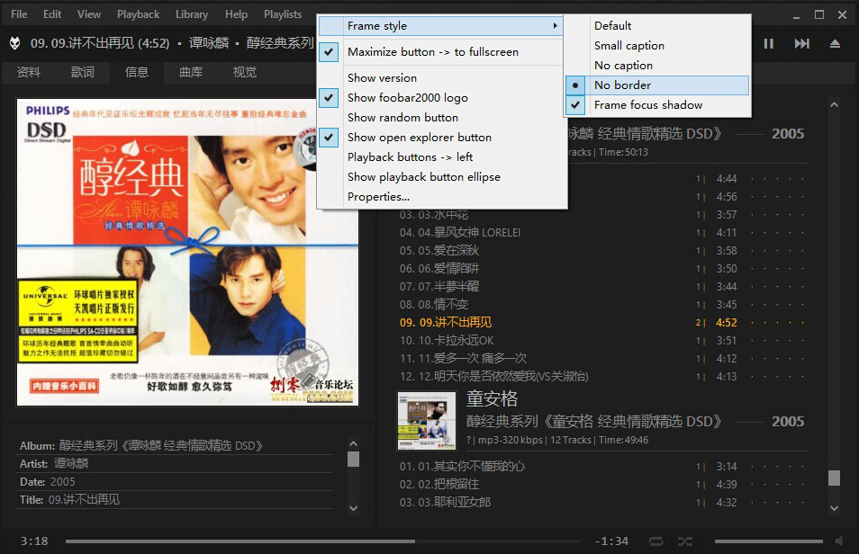Toggle the repeat playback icon
Screen dimensions: 859x554
[656, 541]
